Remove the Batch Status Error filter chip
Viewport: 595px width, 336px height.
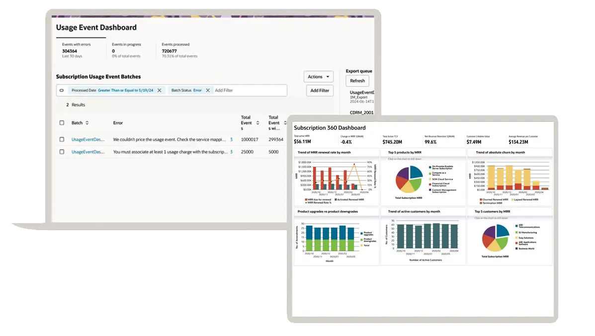pyautogui.click(x=208, y=90)
